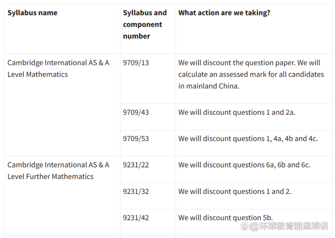This screenshot has height=238, width=335.
Task: Click the 'in mainland China.' text line
Action: coord(209,86)
